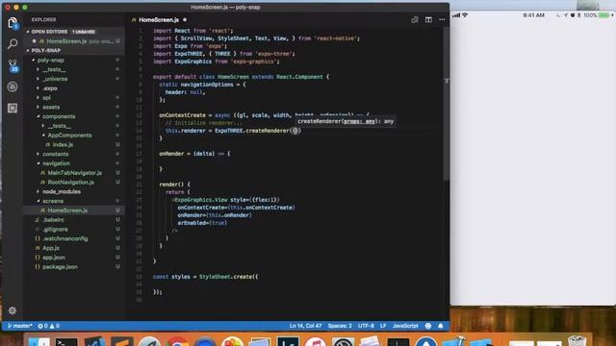Open System Preferences in the dock
The width and height of the screenshot is (616, 346).
343,342
